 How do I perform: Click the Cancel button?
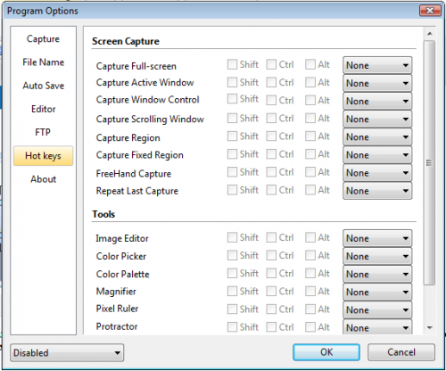click(x=401, y=352)
